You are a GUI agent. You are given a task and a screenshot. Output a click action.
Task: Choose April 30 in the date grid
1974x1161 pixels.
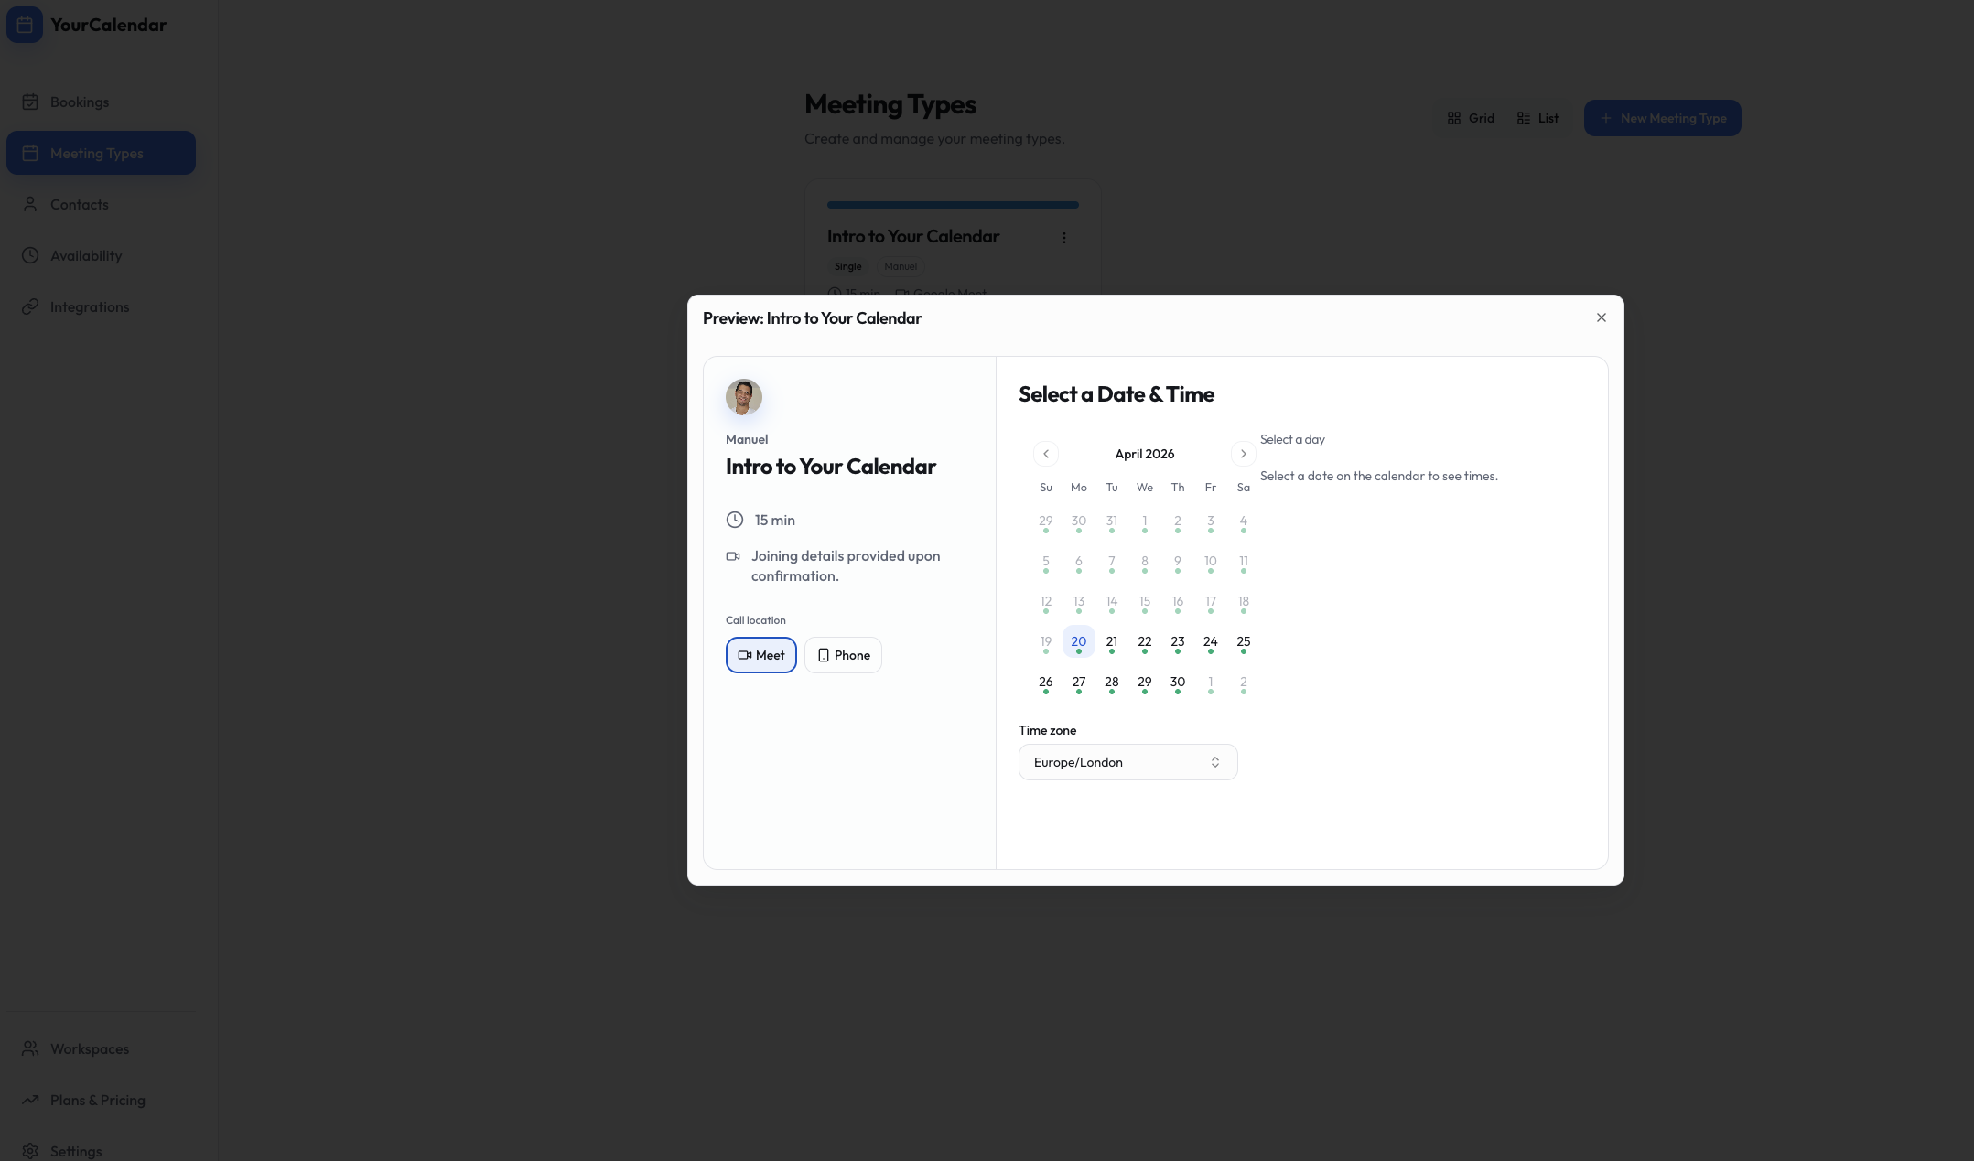[x=1178, y=683]
